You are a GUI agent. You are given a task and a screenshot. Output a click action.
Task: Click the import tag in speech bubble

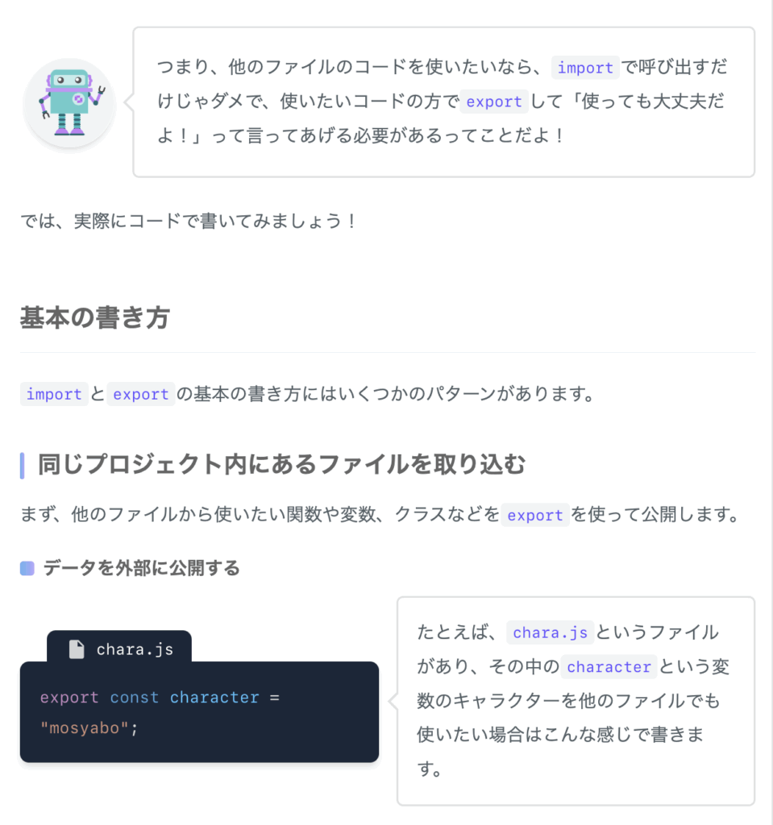(585, 68)
